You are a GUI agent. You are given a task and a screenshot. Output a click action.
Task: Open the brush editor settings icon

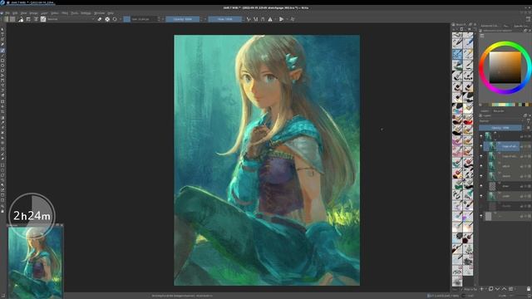28,19
